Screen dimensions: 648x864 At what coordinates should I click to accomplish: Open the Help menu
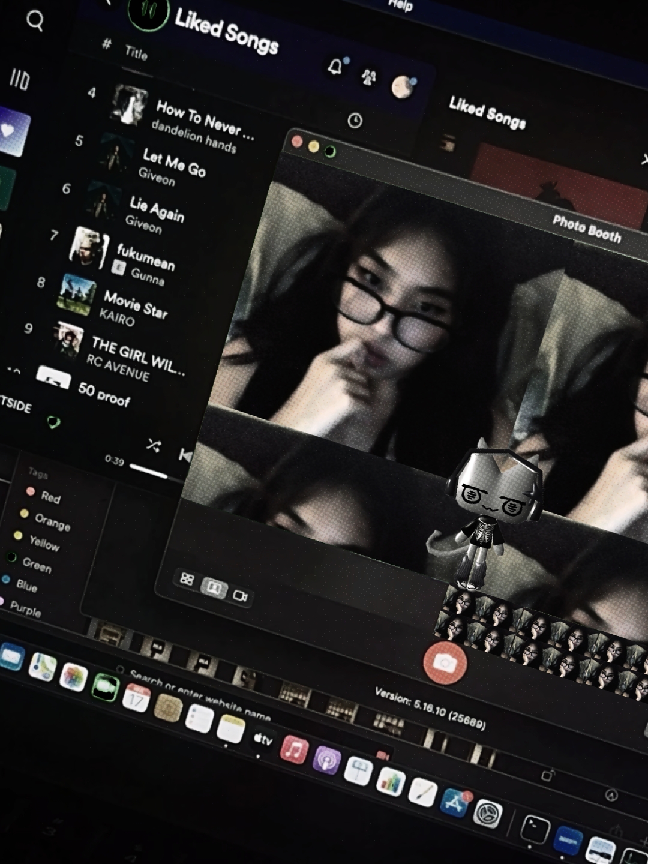click(x=400, y=5)
